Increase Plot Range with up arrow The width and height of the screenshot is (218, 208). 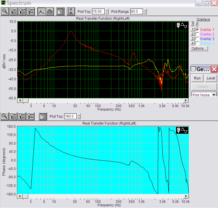(x=145, y=10)
